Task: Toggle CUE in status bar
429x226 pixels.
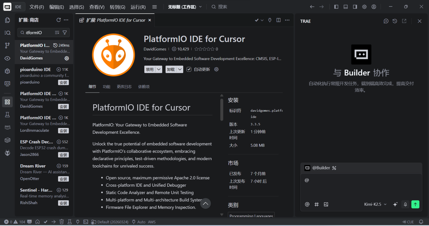Action: point(408,222)
